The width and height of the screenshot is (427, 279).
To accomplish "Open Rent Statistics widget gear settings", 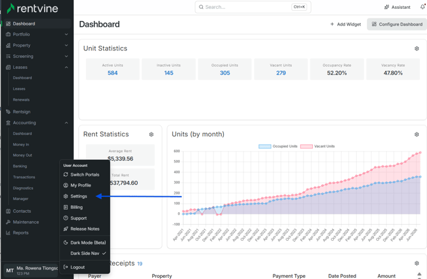I will [x=152, y=134].
